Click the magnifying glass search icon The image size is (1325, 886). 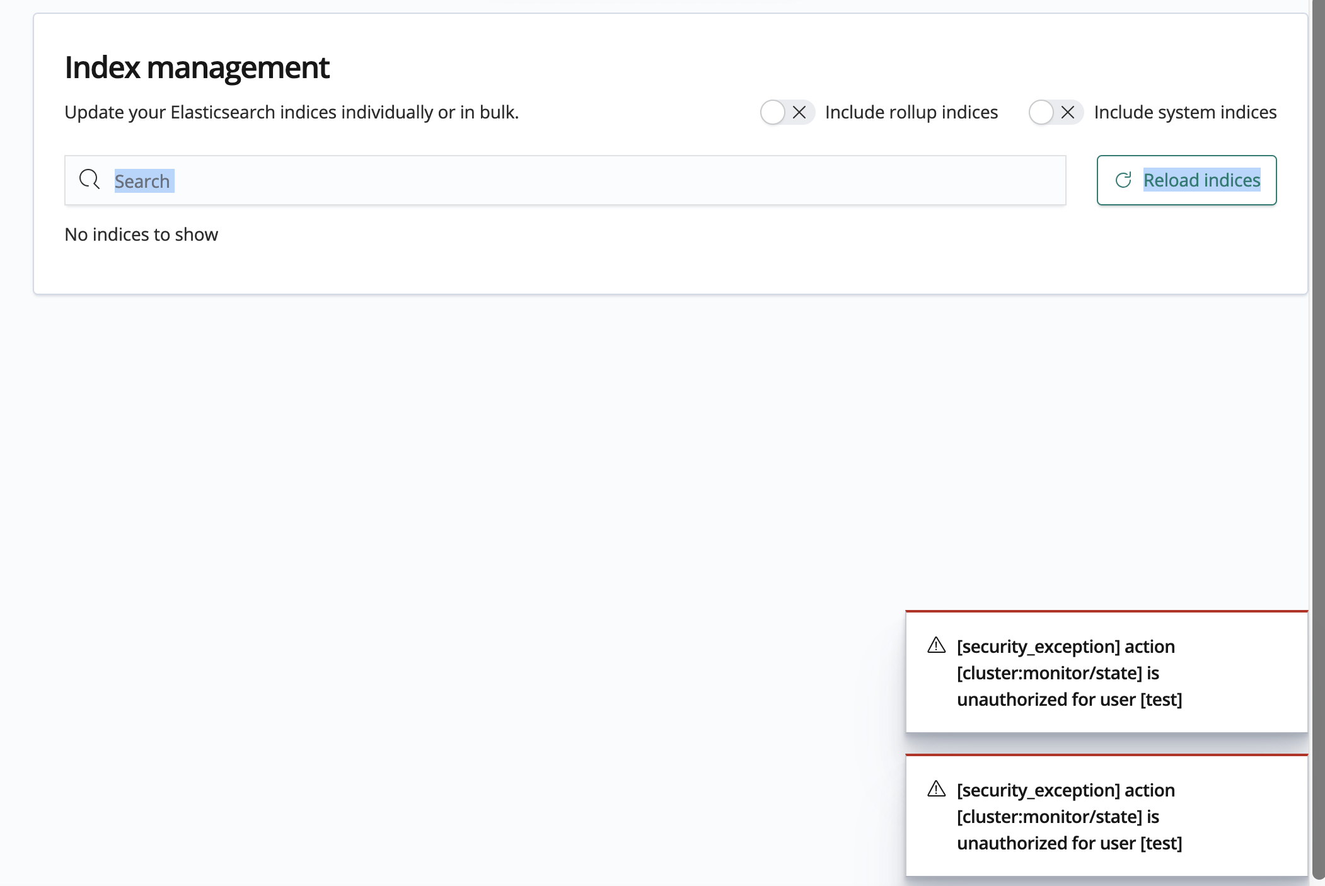point(90,180)
